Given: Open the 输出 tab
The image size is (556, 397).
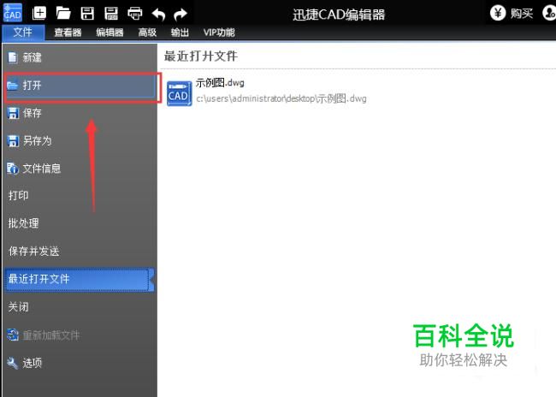Looking at the screenshot, I should pos(180,33).
